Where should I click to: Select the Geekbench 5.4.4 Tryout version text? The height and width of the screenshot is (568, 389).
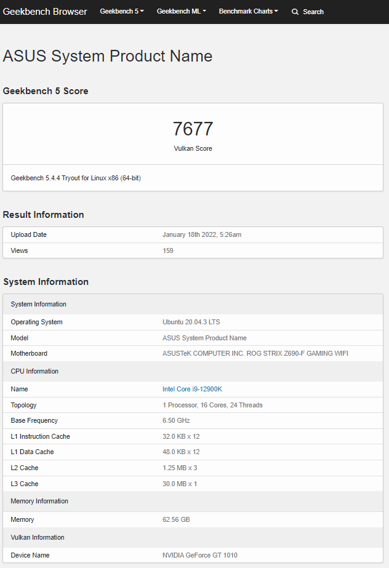coord(76,178)
